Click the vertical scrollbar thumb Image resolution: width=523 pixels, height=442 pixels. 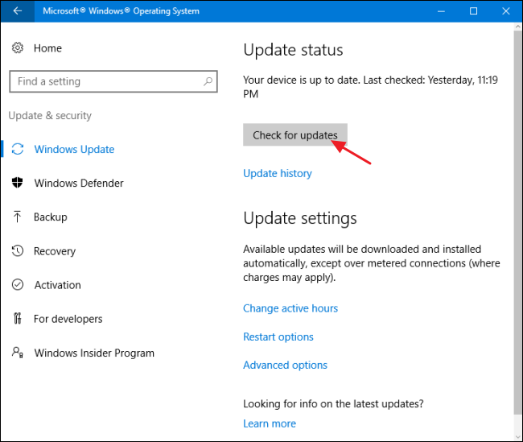pos(517,222)
